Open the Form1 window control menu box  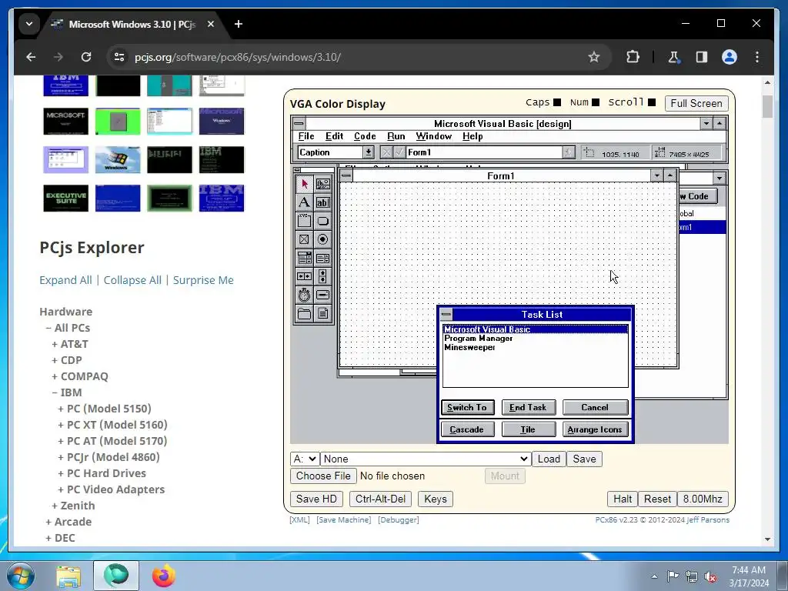pyautogui.click(x=346, y=175)
